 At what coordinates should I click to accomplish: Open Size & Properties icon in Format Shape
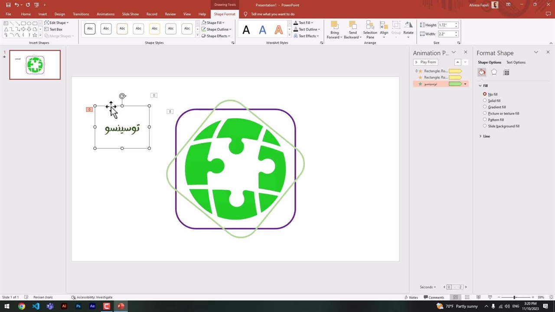506,72
